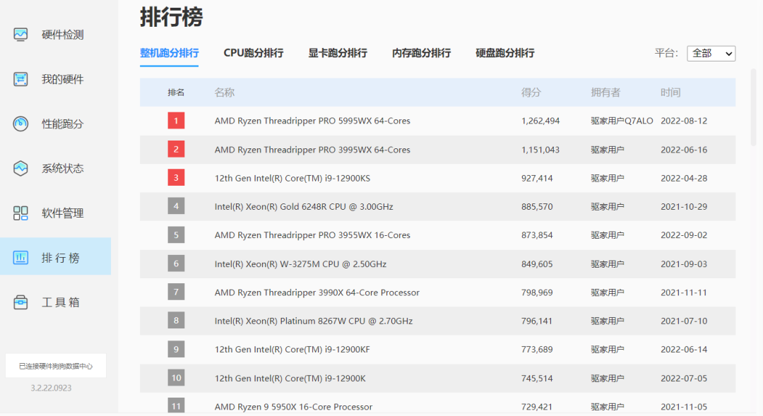763x416 pixels.
Task: Go to 系统状态 in the sidebar
Action: pos(63,168)
